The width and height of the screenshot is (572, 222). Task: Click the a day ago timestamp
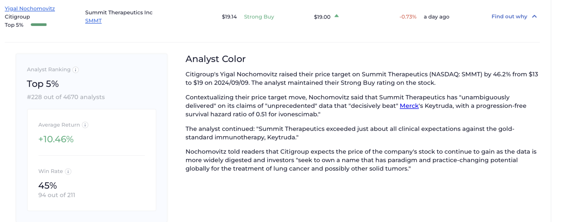click(436, 17)
